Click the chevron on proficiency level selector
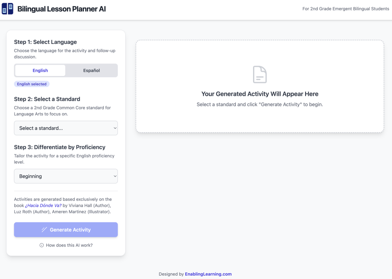This screenshot has height=279, width=392. (x=115, y=176)
